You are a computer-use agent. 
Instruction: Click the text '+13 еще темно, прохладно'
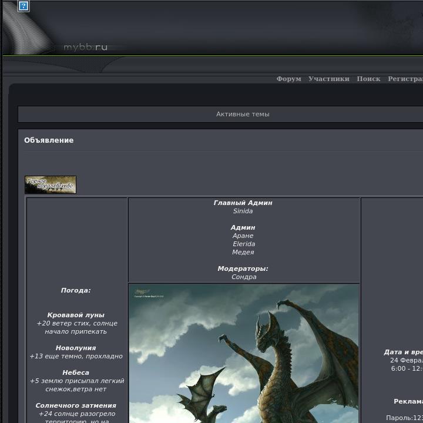76,356
